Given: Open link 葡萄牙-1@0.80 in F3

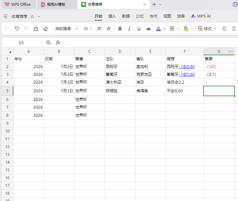Looking at the screenshot, I should point(187,74).
